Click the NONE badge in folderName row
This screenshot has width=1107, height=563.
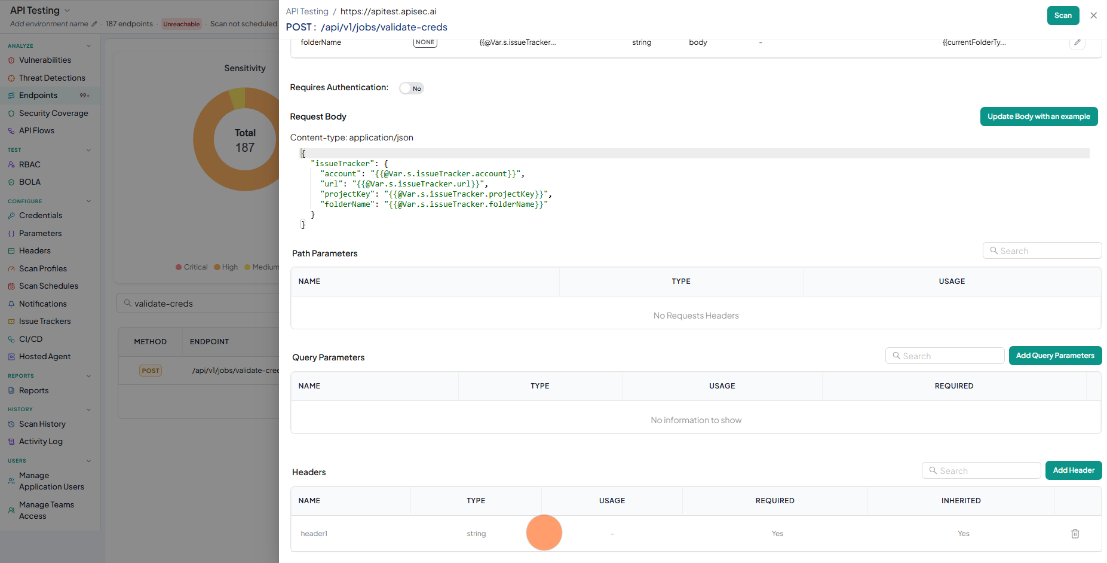coord(425,42)
